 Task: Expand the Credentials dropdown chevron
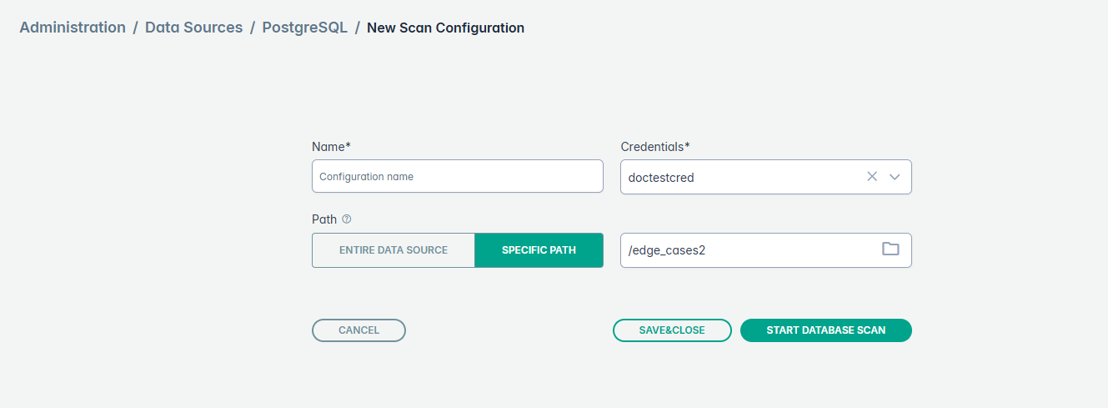[895, 177]
